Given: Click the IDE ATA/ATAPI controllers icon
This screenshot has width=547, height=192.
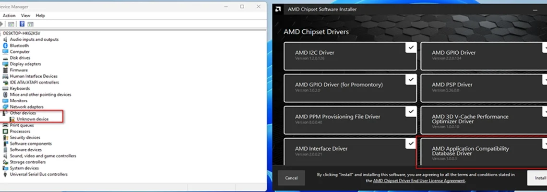Looking at the screenshot, I should coord(5,83).
